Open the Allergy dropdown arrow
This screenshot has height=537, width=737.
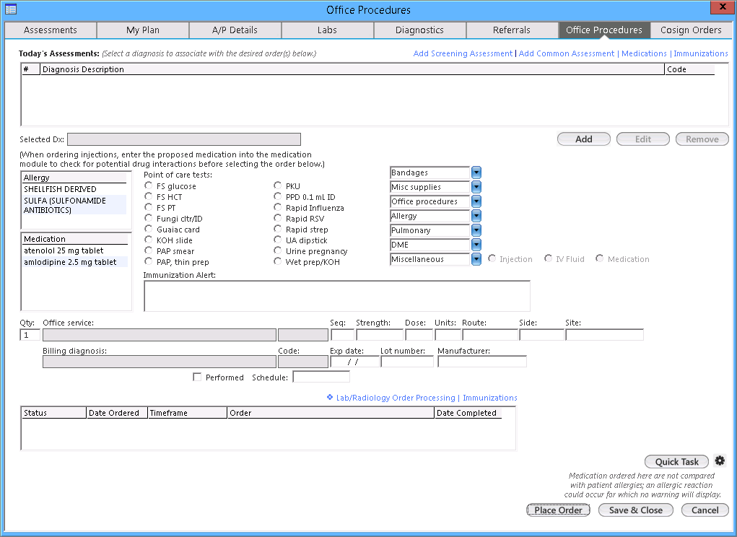point(476,216)
